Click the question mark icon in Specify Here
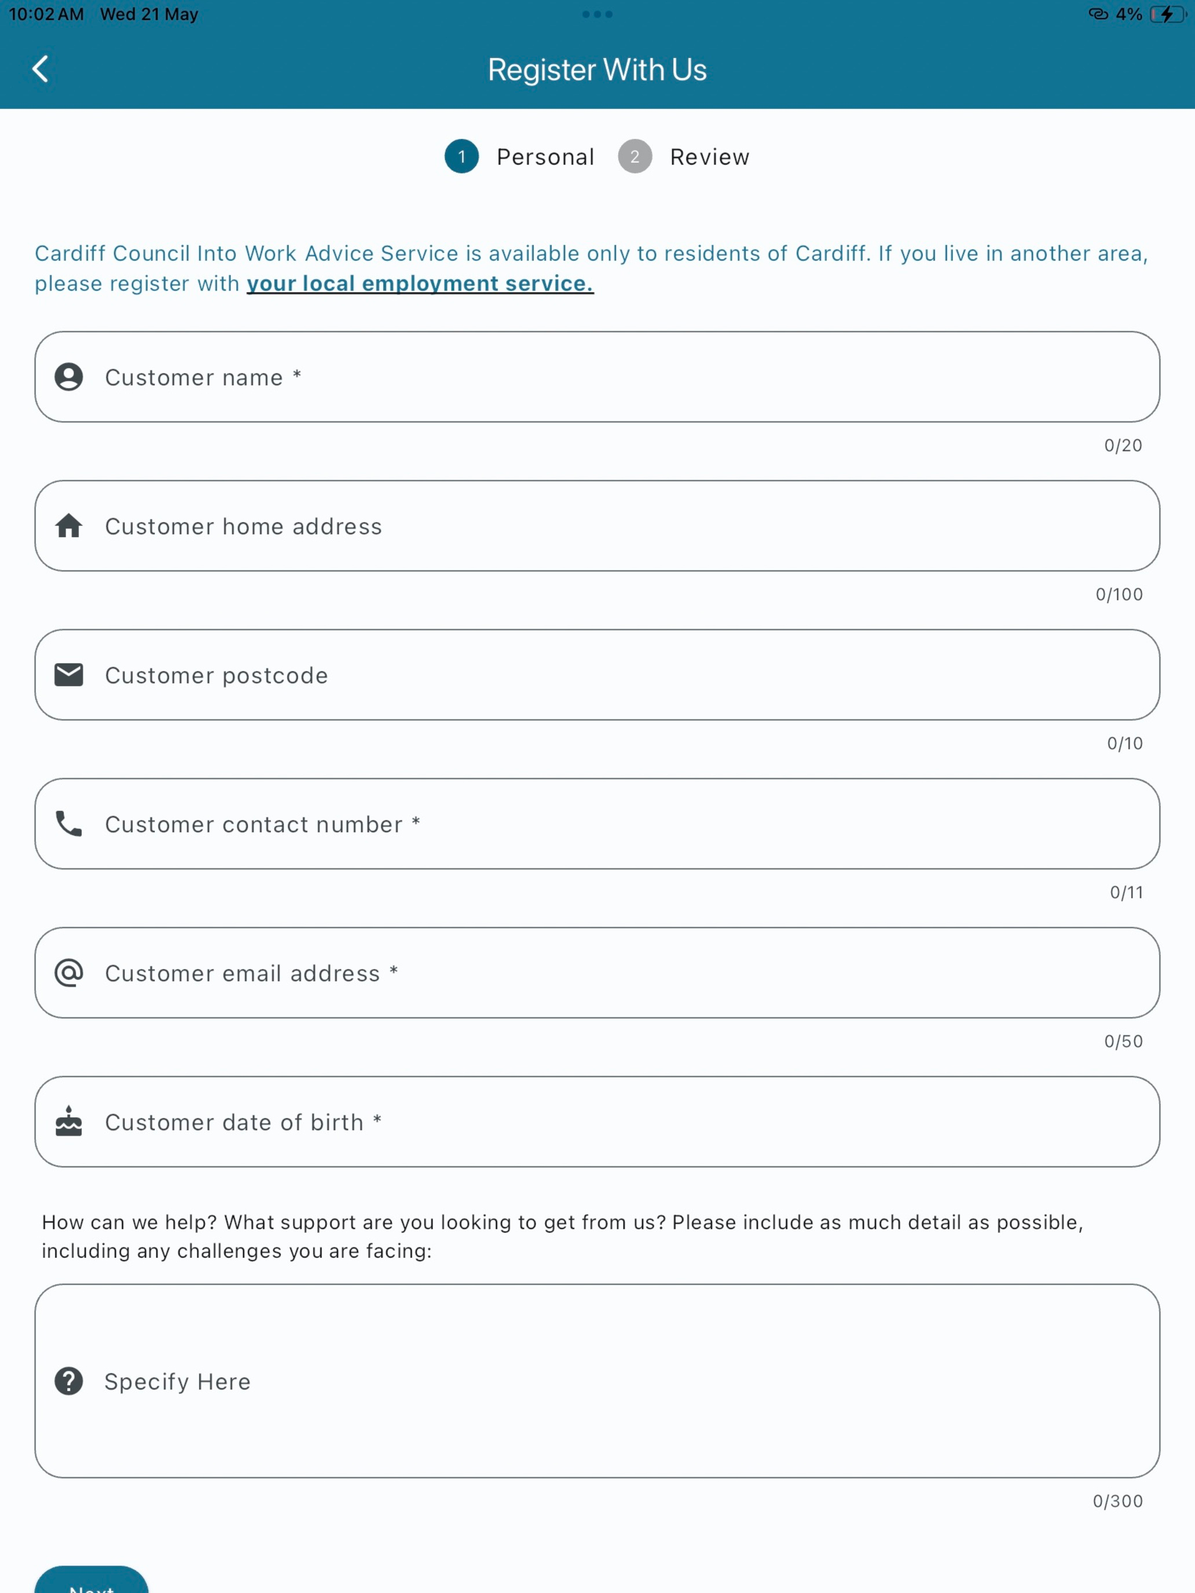This screenshot has width=1195, height=1593. pyautogui.click(x=68, y=1381)
